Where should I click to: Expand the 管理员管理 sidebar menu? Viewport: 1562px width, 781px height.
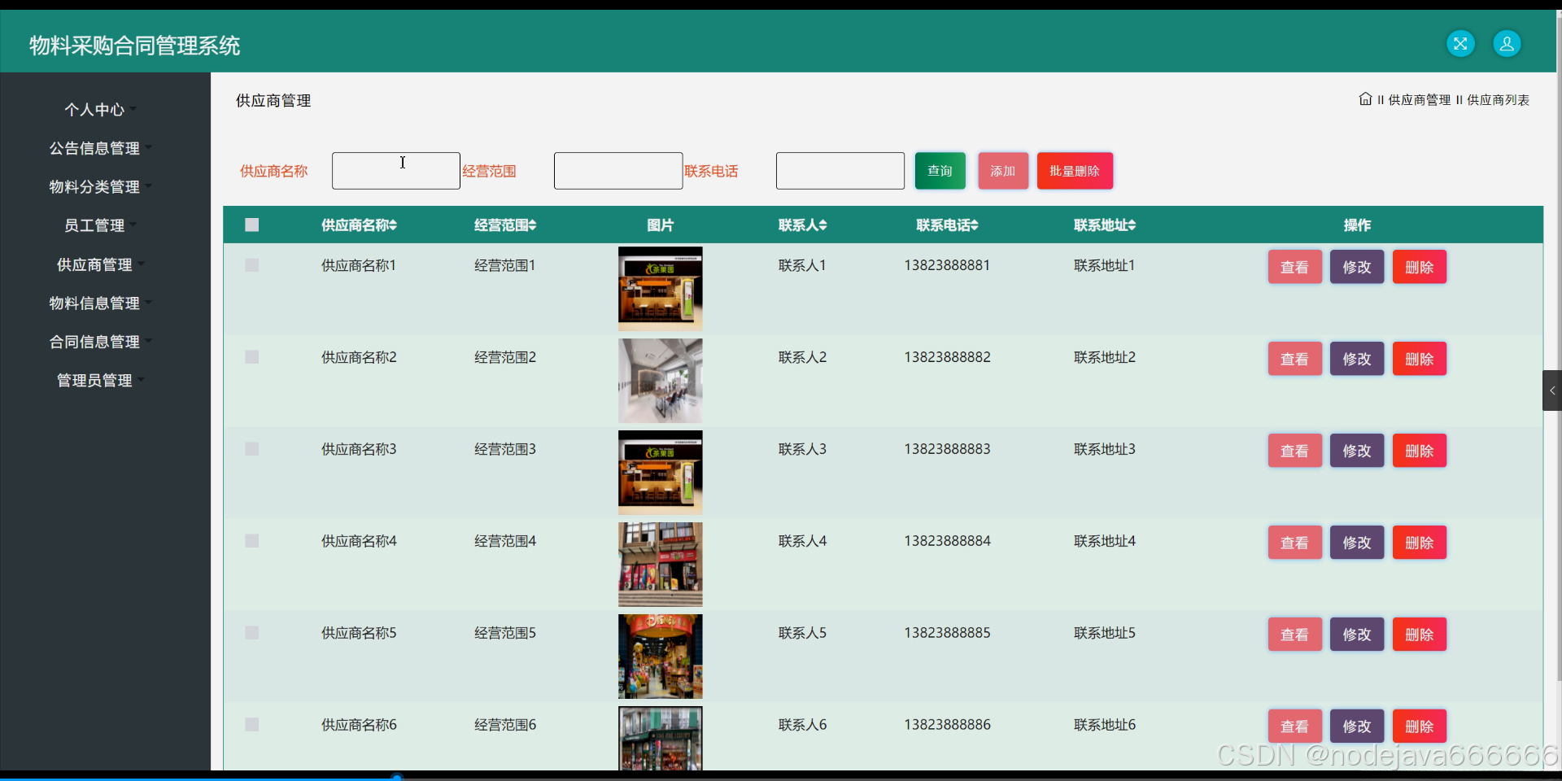point(101,380)
